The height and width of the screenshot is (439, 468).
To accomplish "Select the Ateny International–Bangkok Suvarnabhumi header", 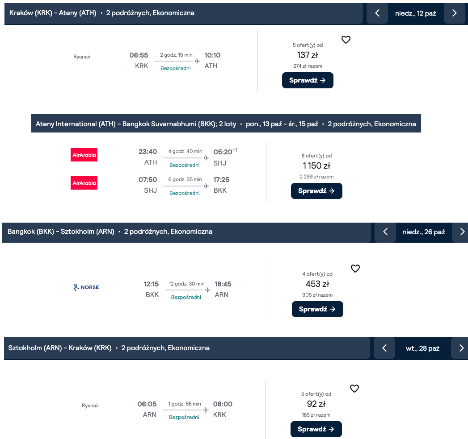I will click(226, 124).
